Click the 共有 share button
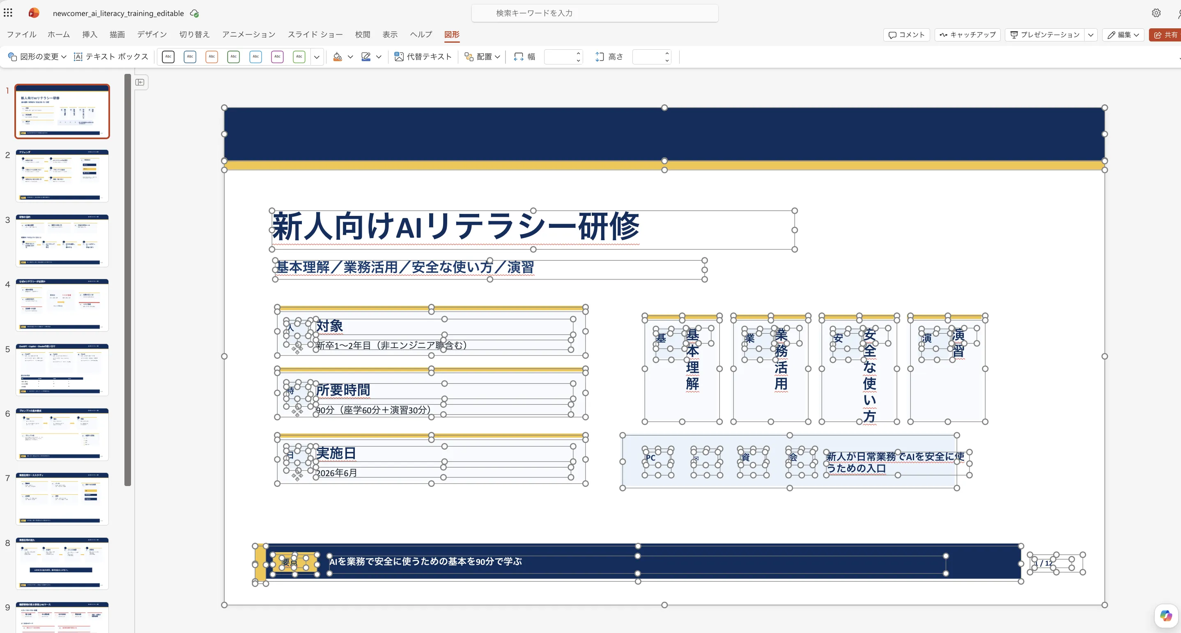This screenshot has height=633, width=1181. [x=1165, y=35]
